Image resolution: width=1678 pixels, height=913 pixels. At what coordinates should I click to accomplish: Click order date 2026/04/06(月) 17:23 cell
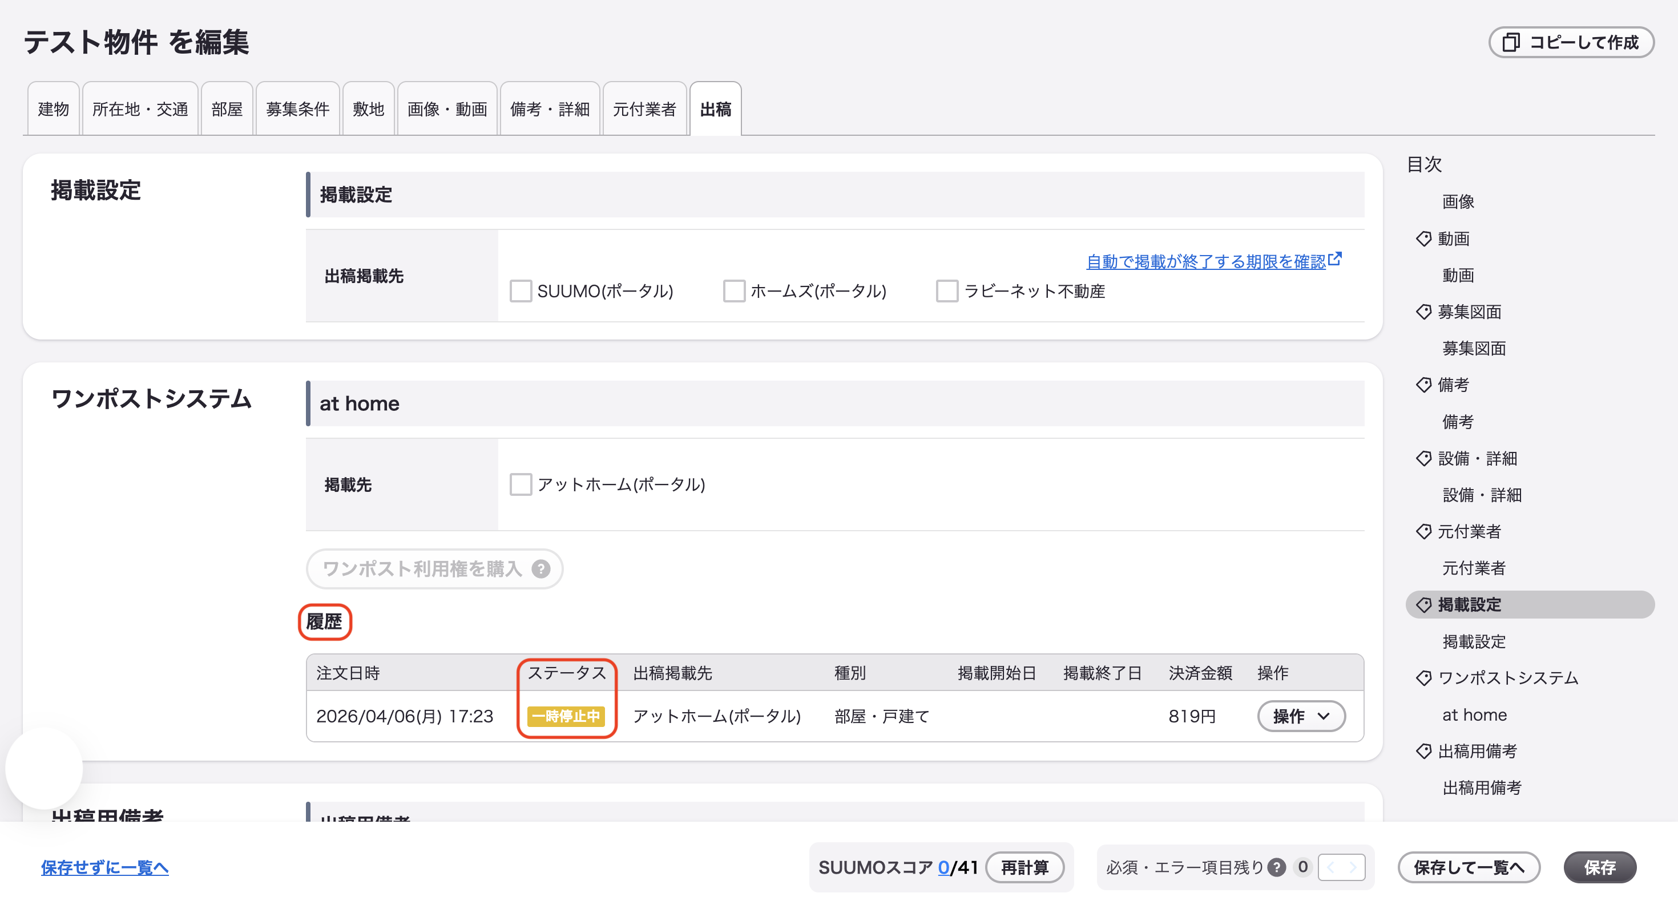point(405,716)
